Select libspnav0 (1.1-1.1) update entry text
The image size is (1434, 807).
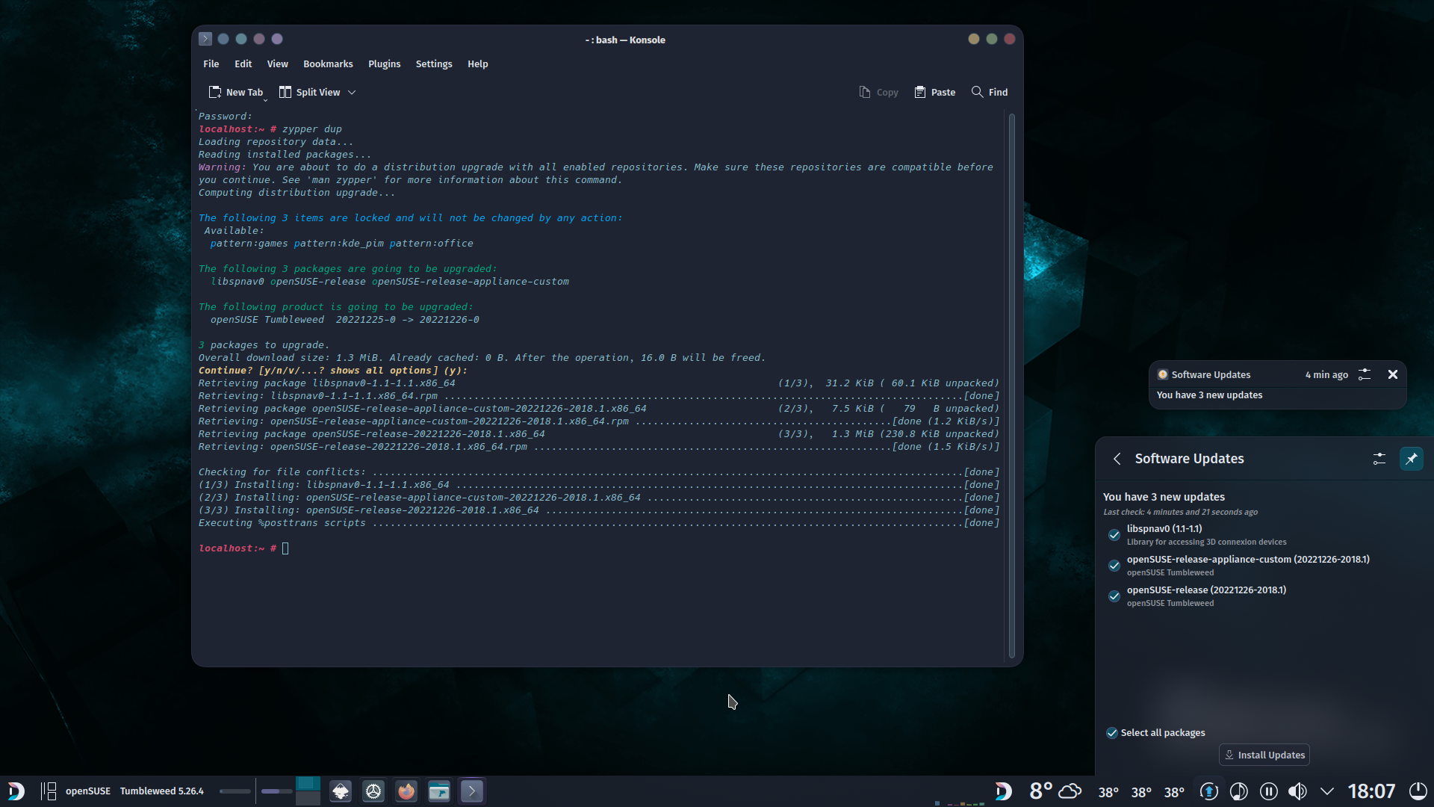(x=1164, y=528)
